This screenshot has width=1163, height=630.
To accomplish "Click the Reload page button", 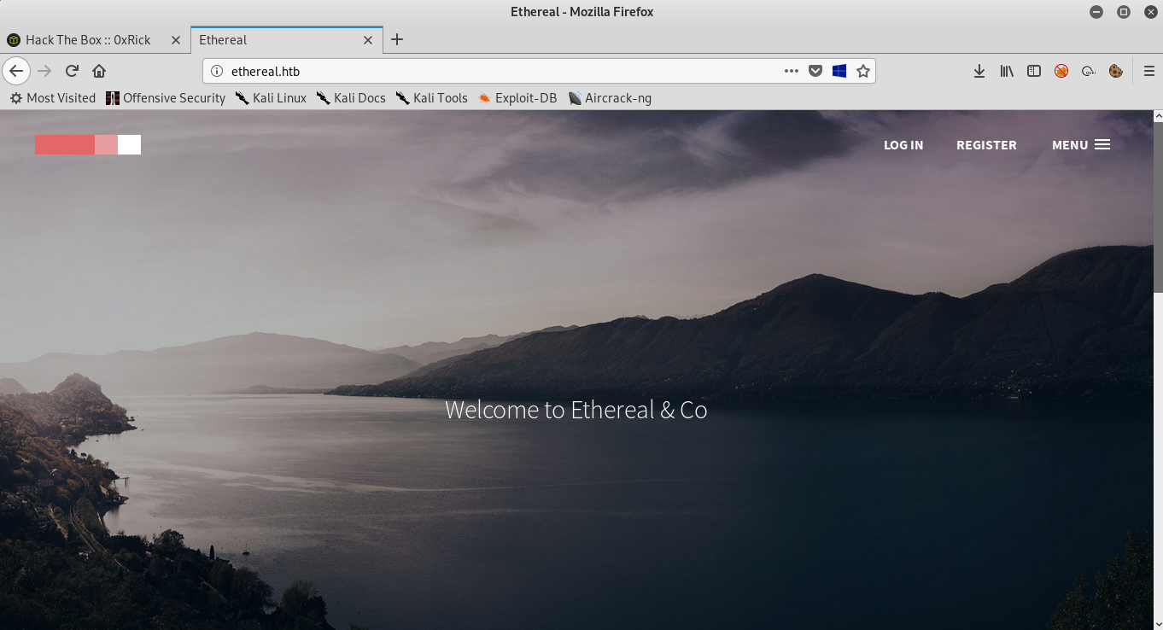I will point(72,71).
